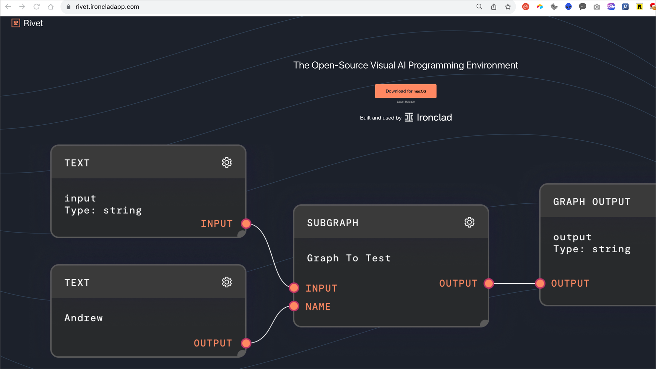656x369 pixels.
Task: Open the speech bubble extension
Action: [583, 7]
